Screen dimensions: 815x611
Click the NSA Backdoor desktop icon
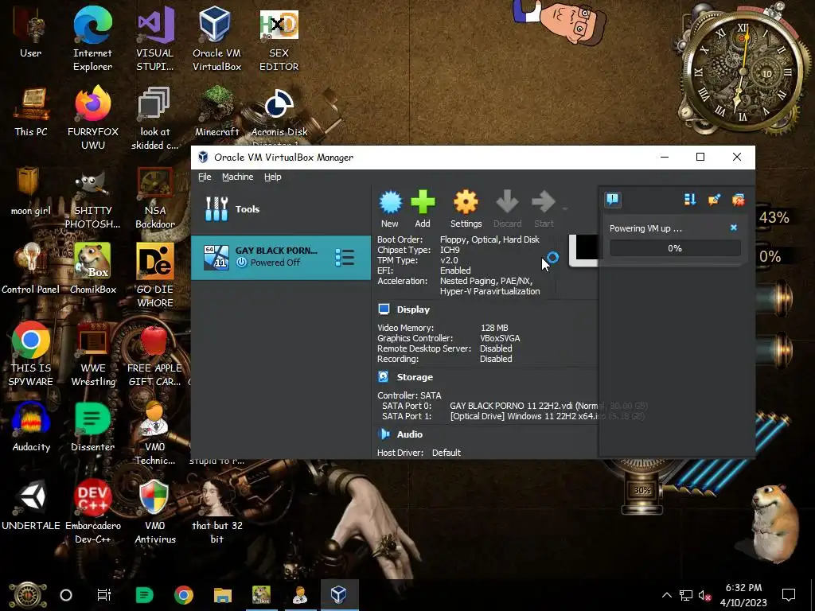pyautogui.click(x=155, y=197)
